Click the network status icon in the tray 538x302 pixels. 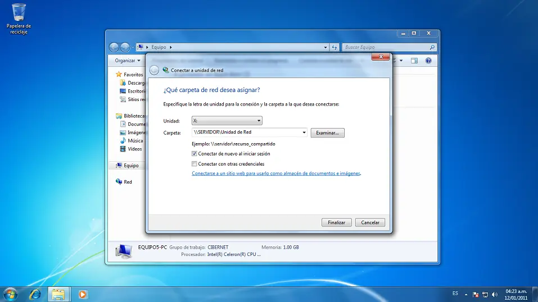pos(485,294)
